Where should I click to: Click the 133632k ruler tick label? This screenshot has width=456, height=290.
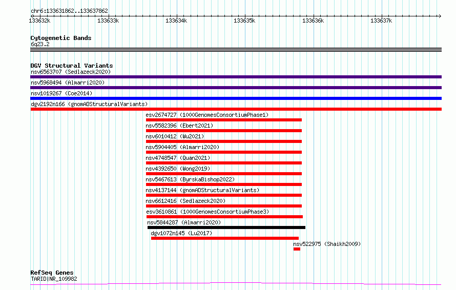[40, 20]
